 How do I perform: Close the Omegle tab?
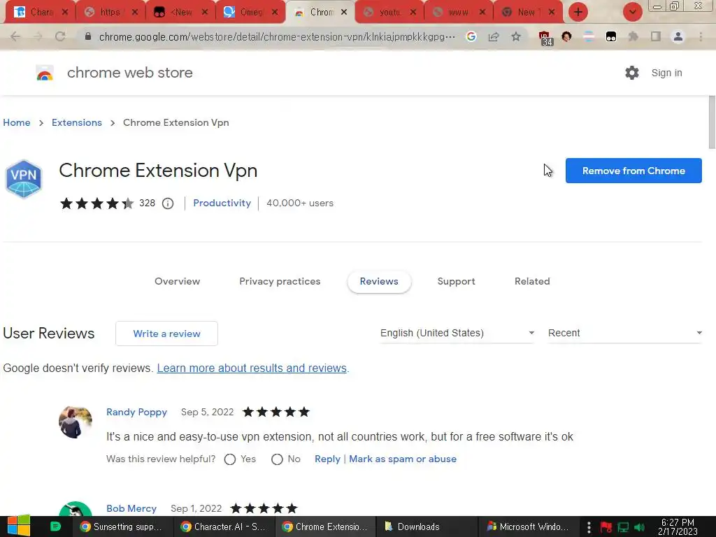[274, 13]
